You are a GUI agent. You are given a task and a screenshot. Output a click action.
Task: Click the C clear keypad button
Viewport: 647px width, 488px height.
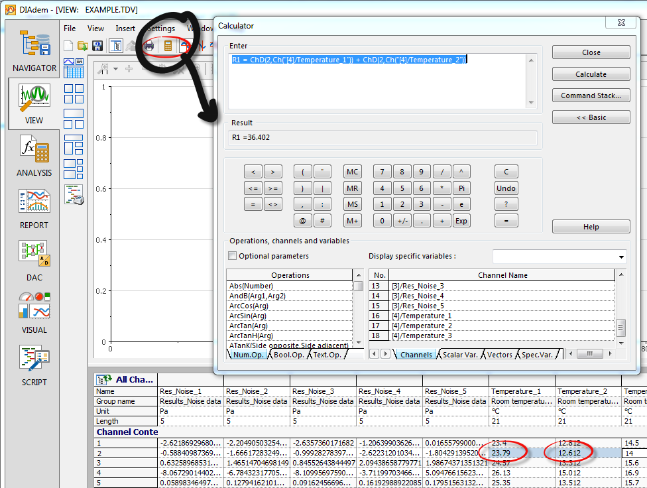click(x=506, y=172)
